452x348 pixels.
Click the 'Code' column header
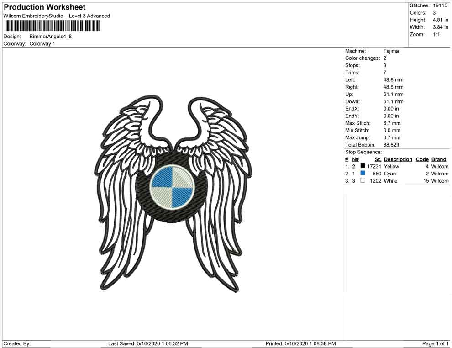[x=422, y=159]
